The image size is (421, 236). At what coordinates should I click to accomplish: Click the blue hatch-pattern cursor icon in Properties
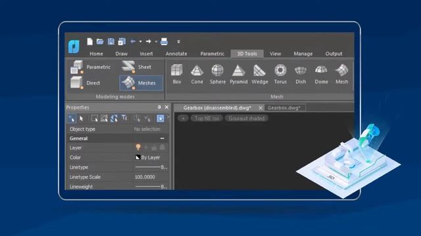tap(114, 118)
